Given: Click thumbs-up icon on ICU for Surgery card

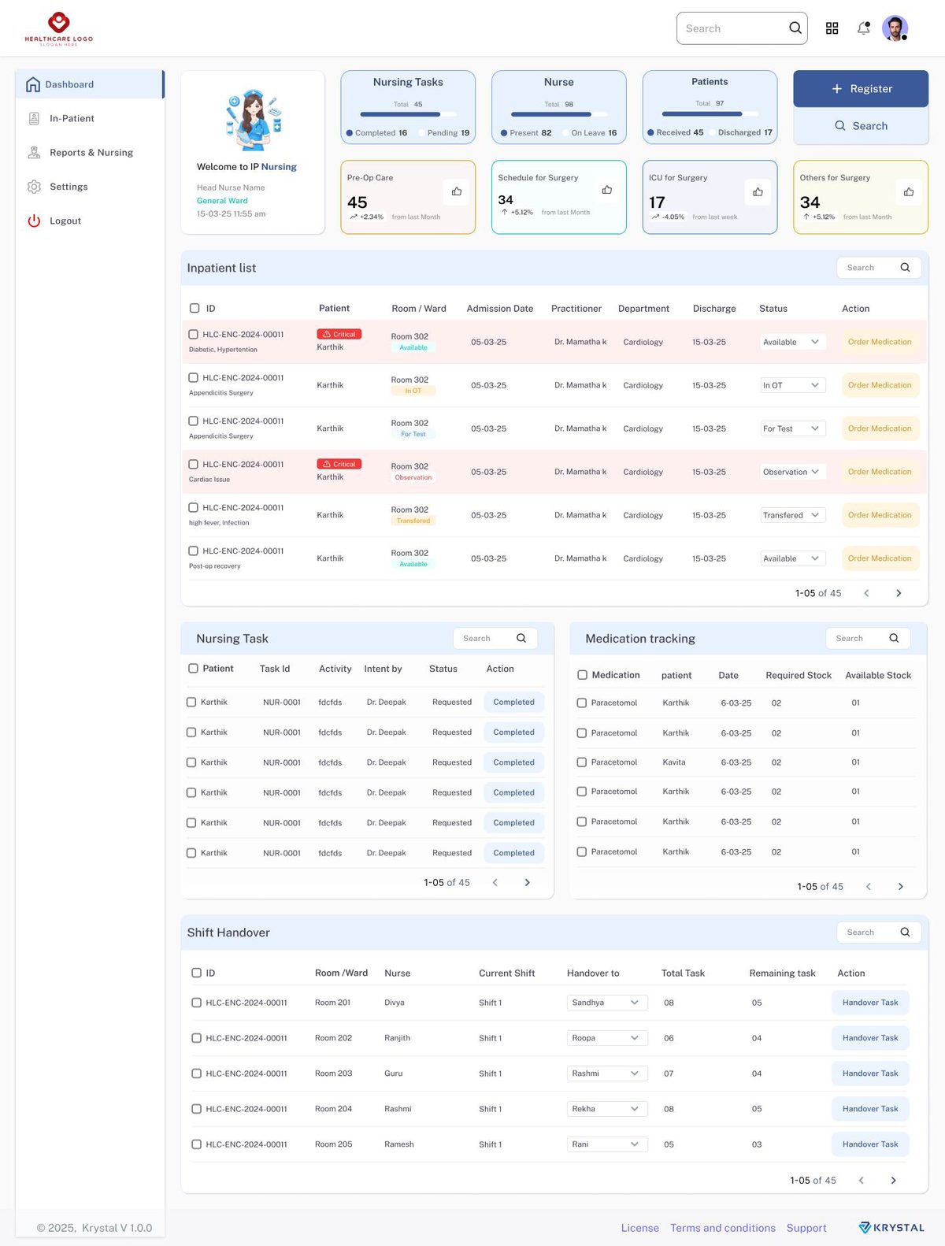Looking at the screenshot, I should (x=758, y=191).
